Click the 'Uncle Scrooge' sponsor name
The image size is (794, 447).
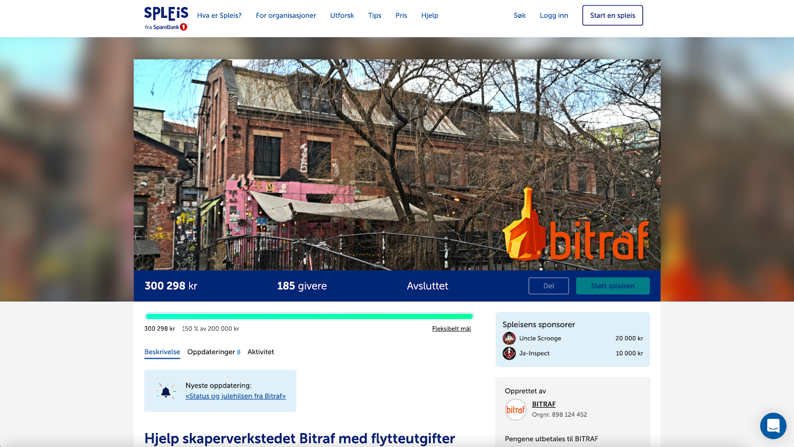pyautogui.click(x=540, y=338)
